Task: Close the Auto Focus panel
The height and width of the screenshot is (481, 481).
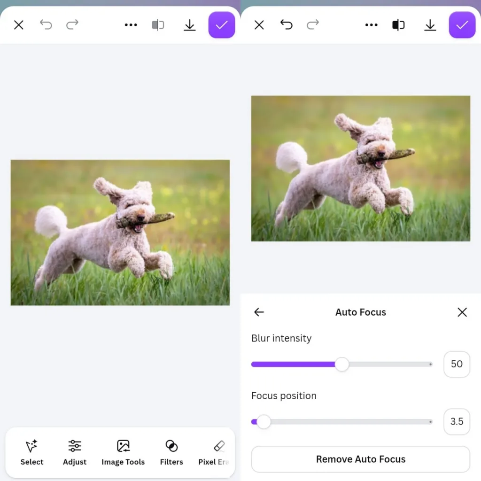Action: click(x=462, y=312)
